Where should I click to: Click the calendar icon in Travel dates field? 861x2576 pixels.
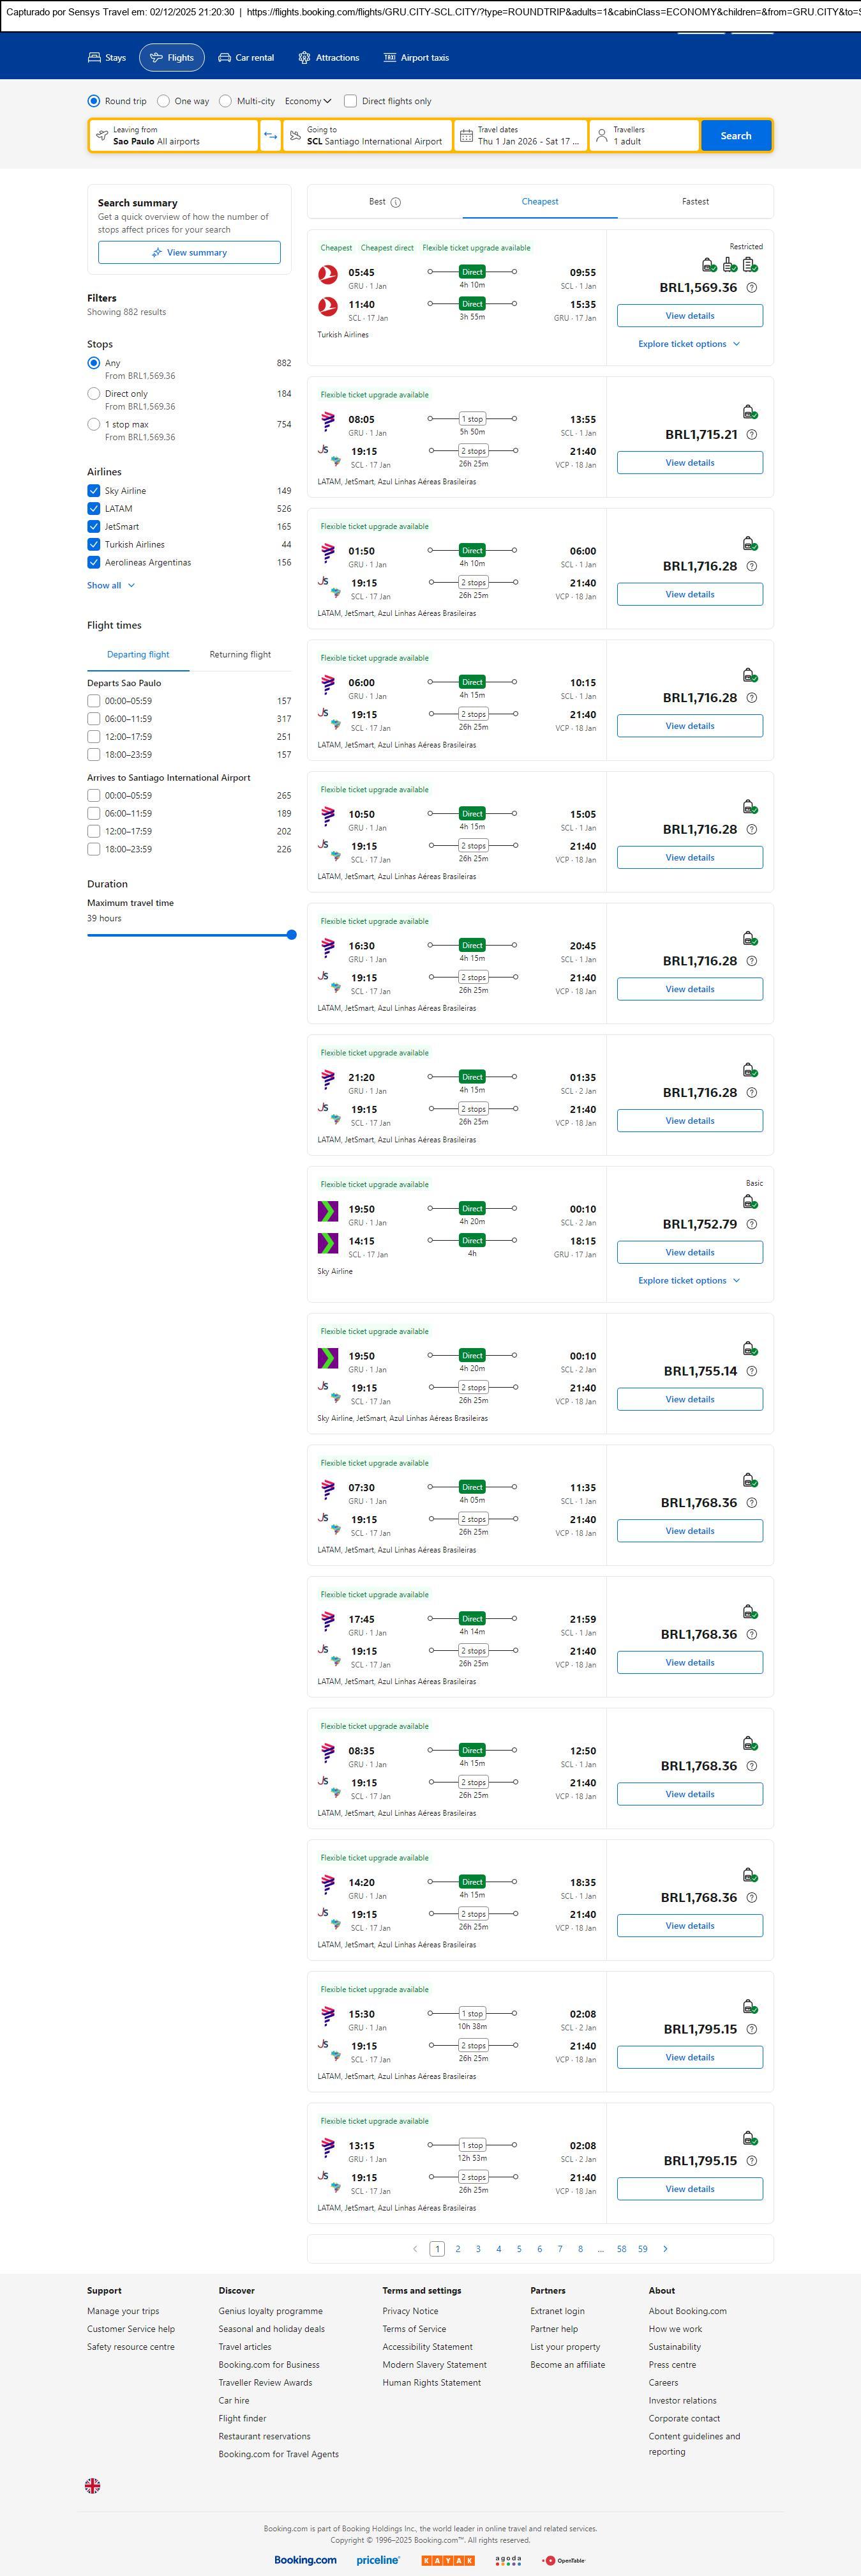465,136
